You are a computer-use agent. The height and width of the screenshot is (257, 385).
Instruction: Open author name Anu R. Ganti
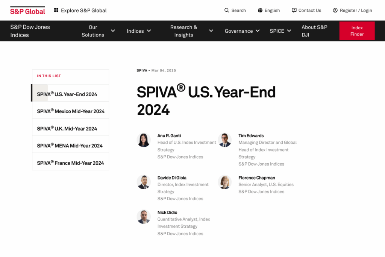pos(169,135)
